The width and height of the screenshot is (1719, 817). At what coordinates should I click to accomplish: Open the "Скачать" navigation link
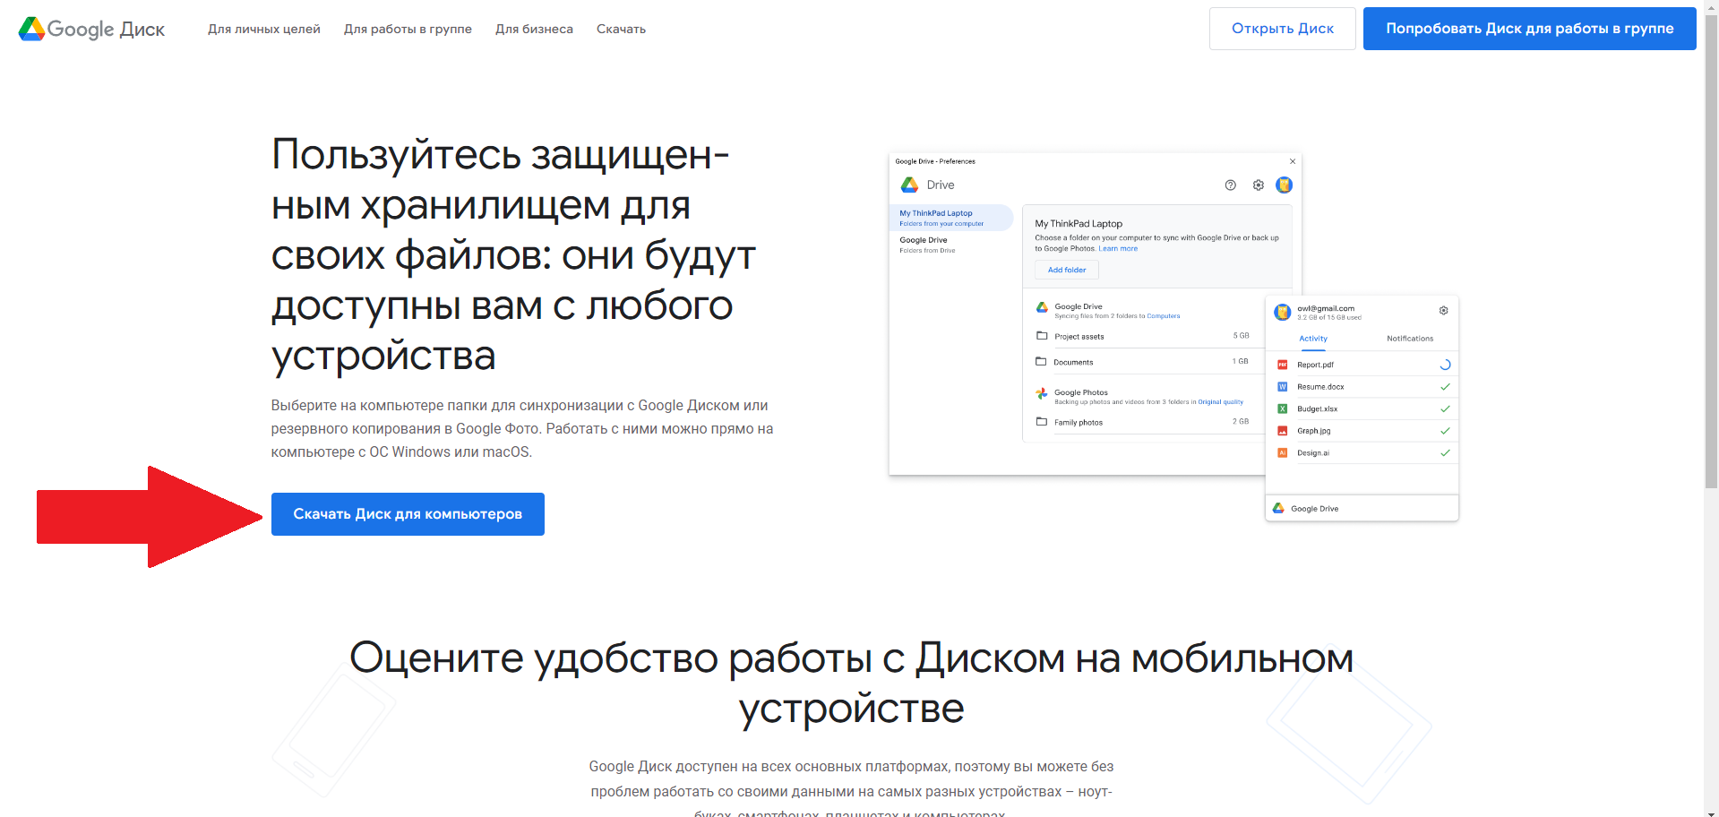pos(621,29)
